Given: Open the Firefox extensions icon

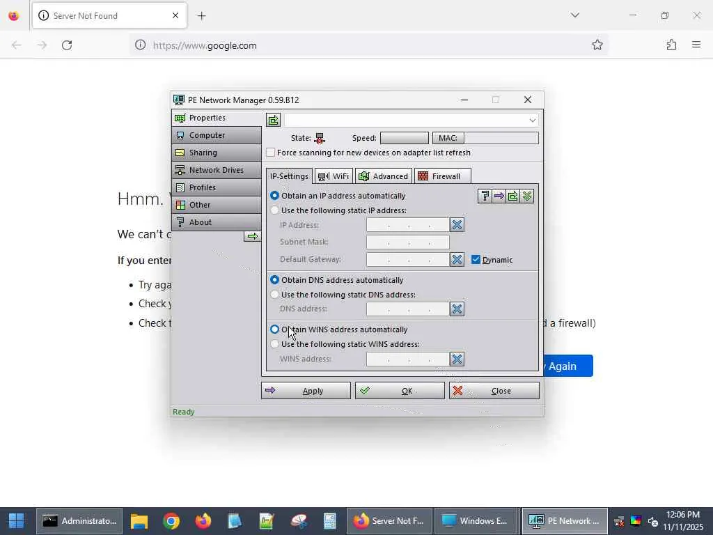Looking at the screenshot, I should click(671, 45).
